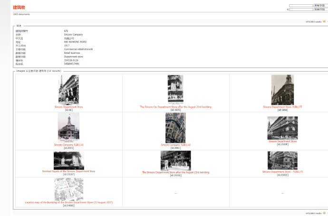The height and width of the screenshot is (216, 328).
Task: Open the first 所有字段 field dropdown
Action: (x=321, y=6)
